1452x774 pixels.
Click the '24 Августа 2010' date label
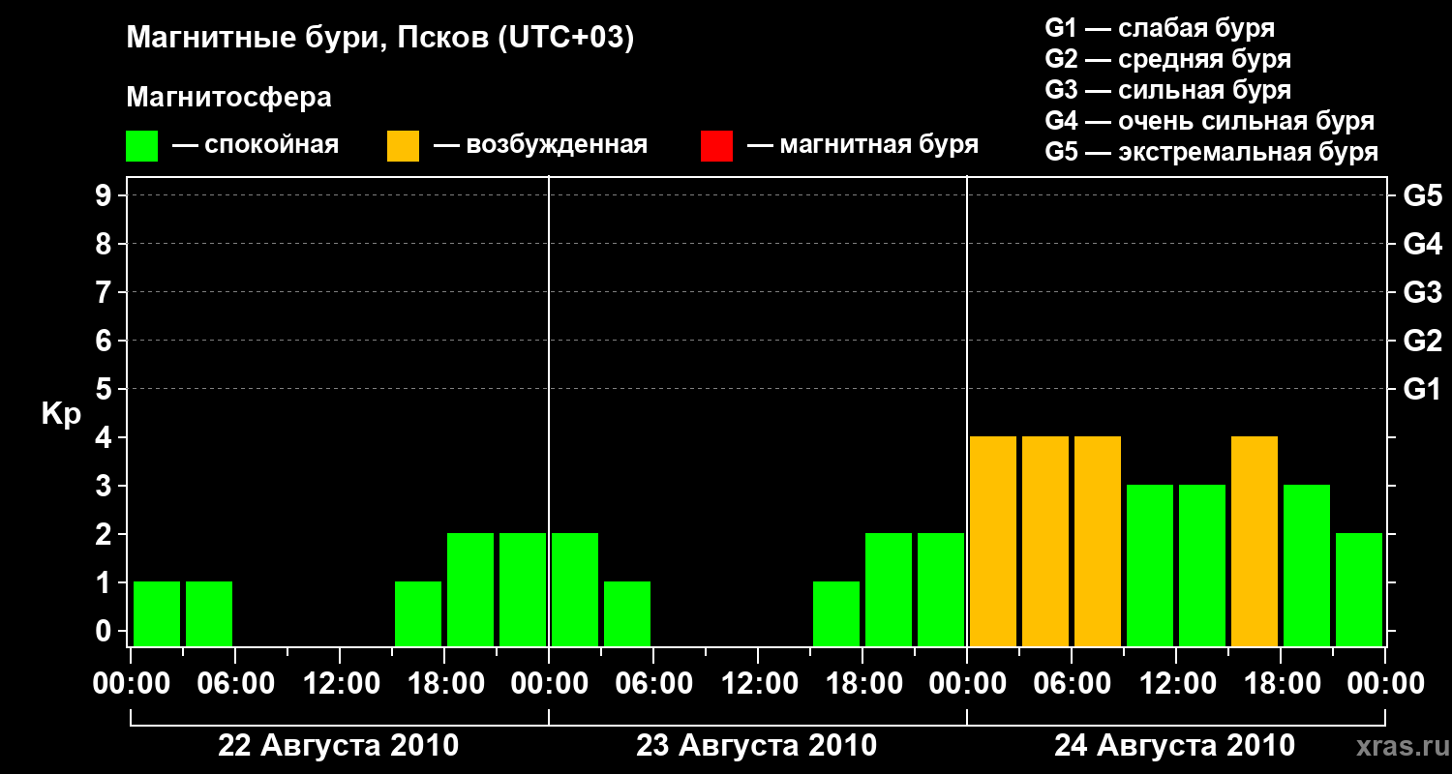pos(1175,746)
